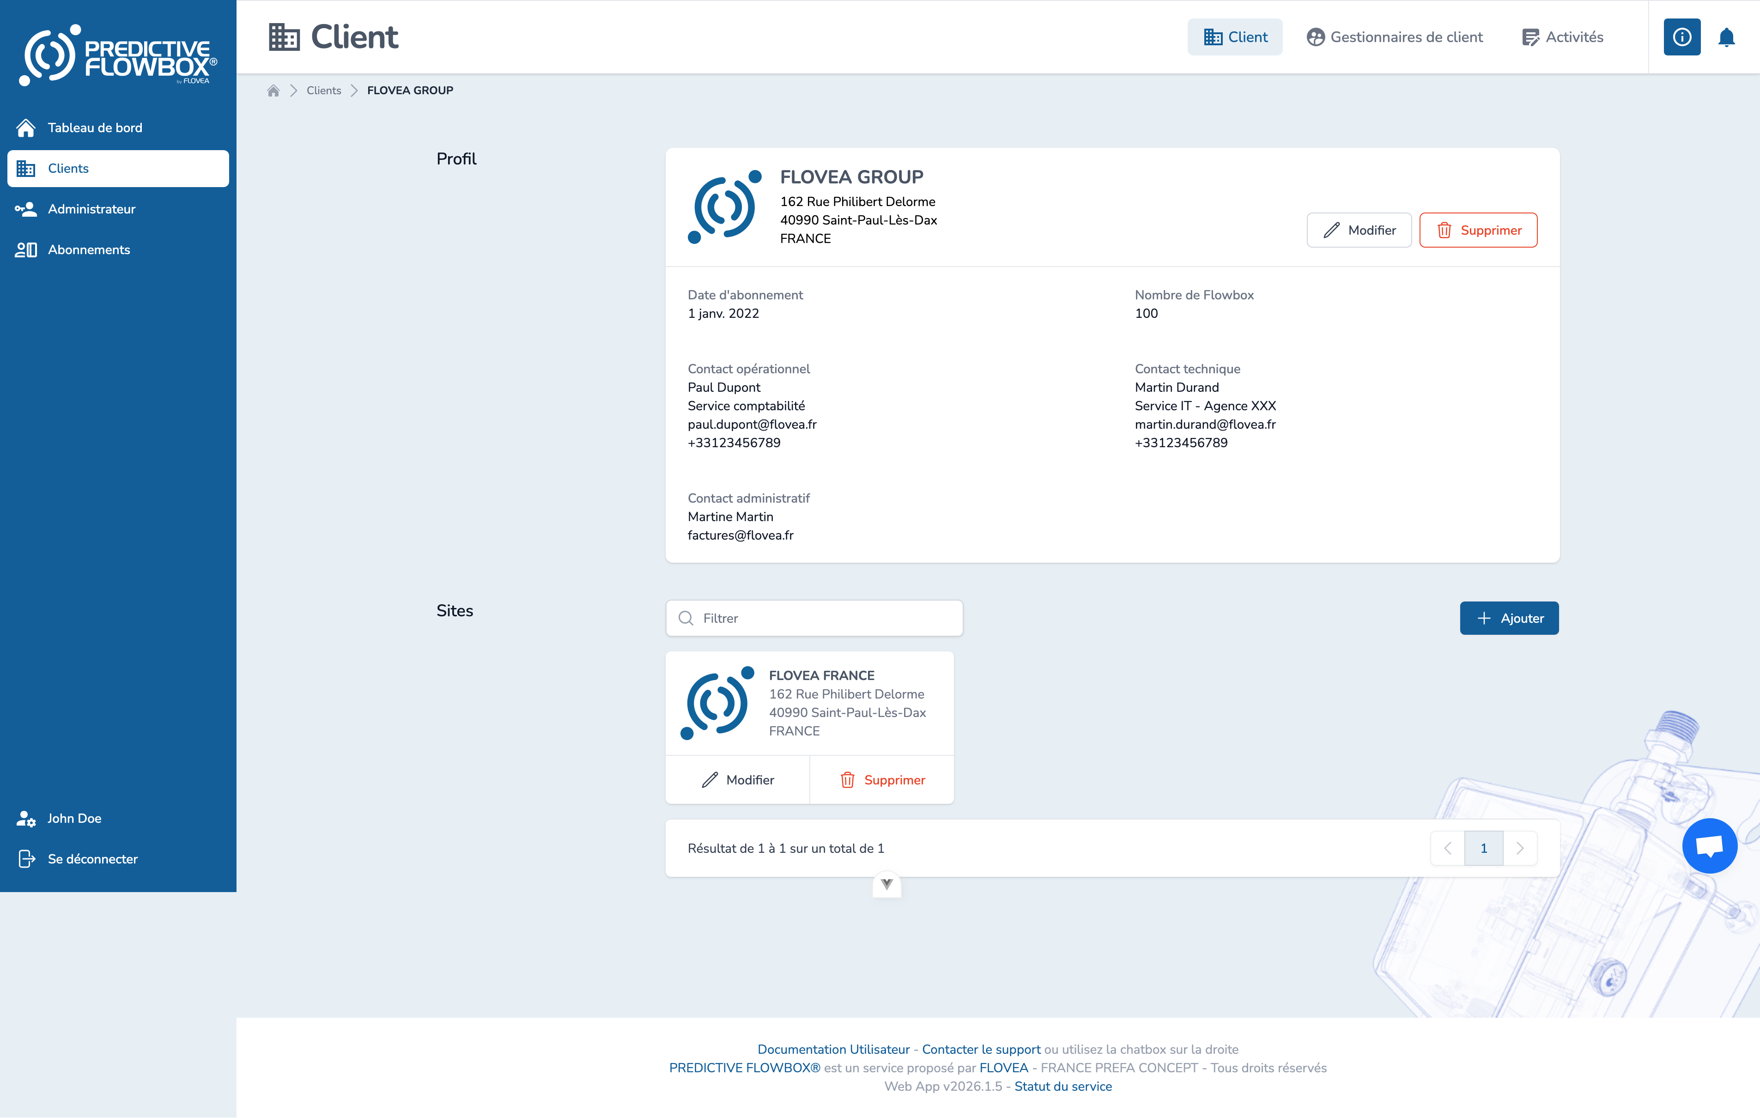Open the notifications bell
This screenshot has height=1118, width=1760.
(1726, 37)
